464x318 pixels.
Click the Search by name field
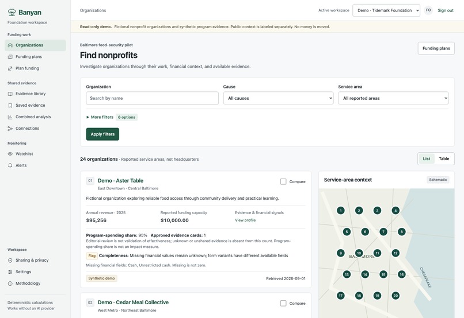pyautogui.click(x=152, y=98)
